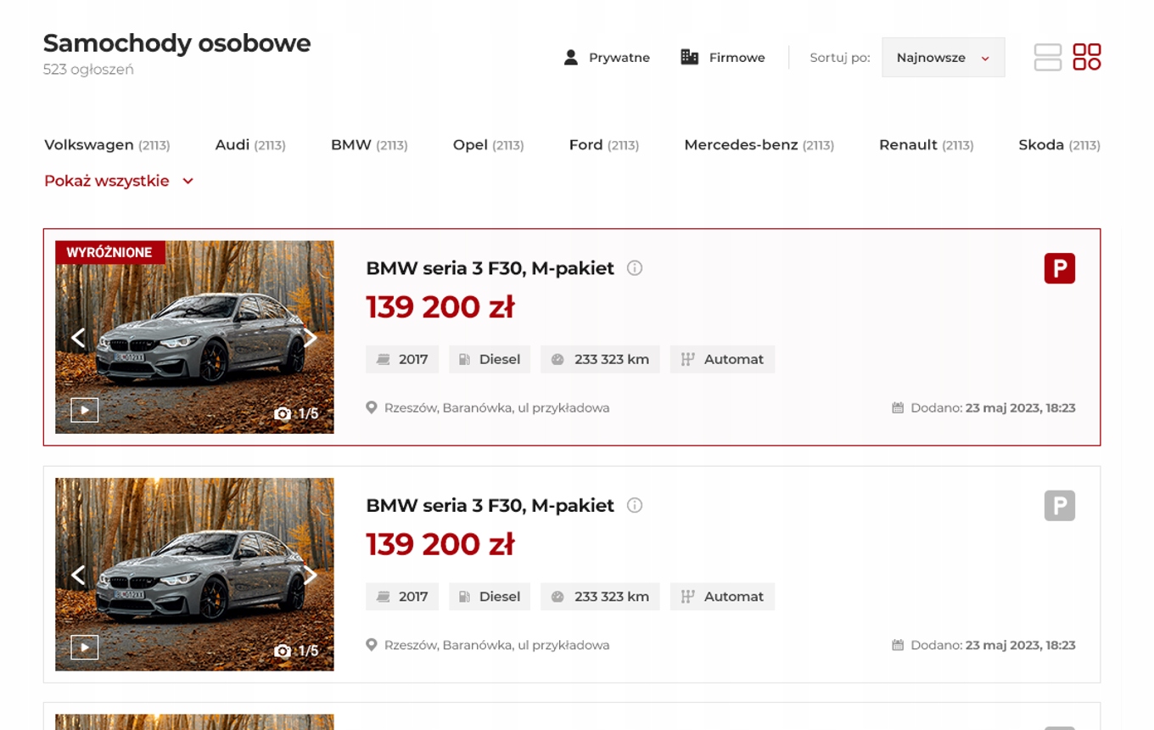Show next photo in featured listing
The image size is (1154, 730).
tap(311, 338)
